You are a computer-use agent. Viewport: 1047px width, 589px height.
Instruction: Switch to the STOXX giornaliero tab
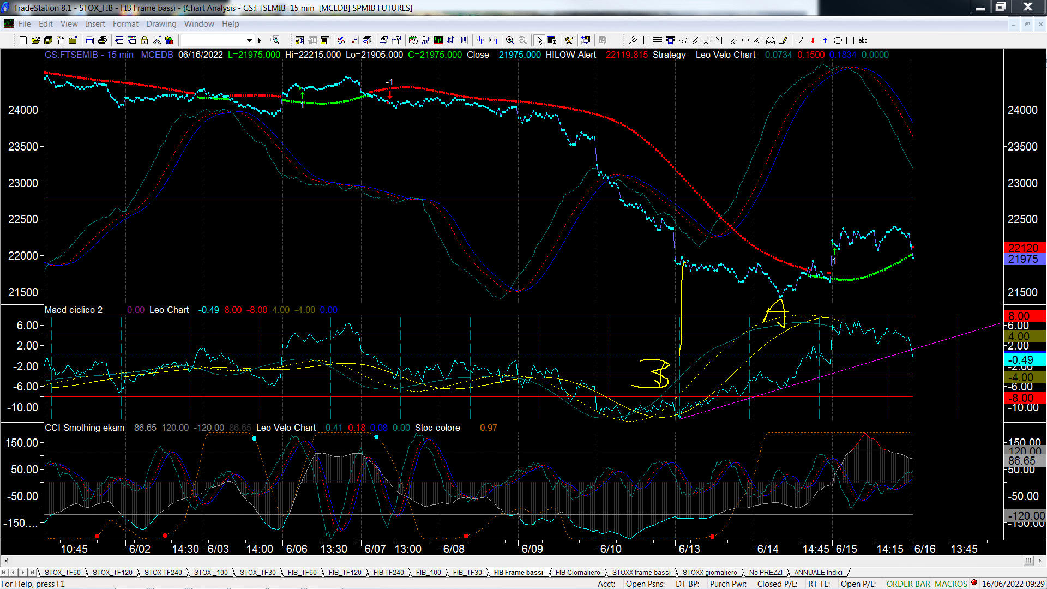click(x=709, y=572)
